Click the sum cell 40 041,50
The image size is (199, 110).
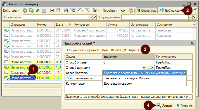118,30
